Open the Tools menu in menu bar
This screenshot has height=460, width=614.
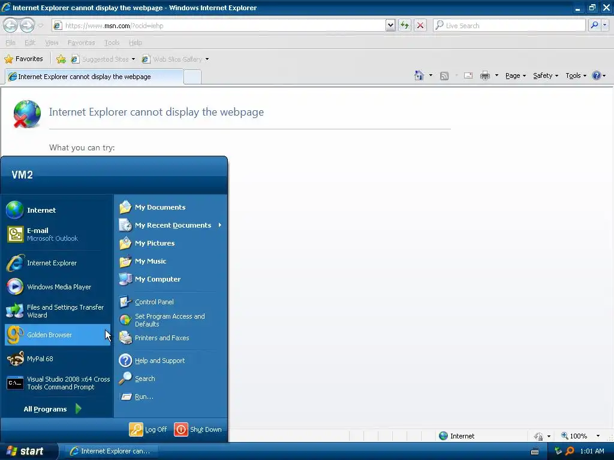(x=112, y=43)
